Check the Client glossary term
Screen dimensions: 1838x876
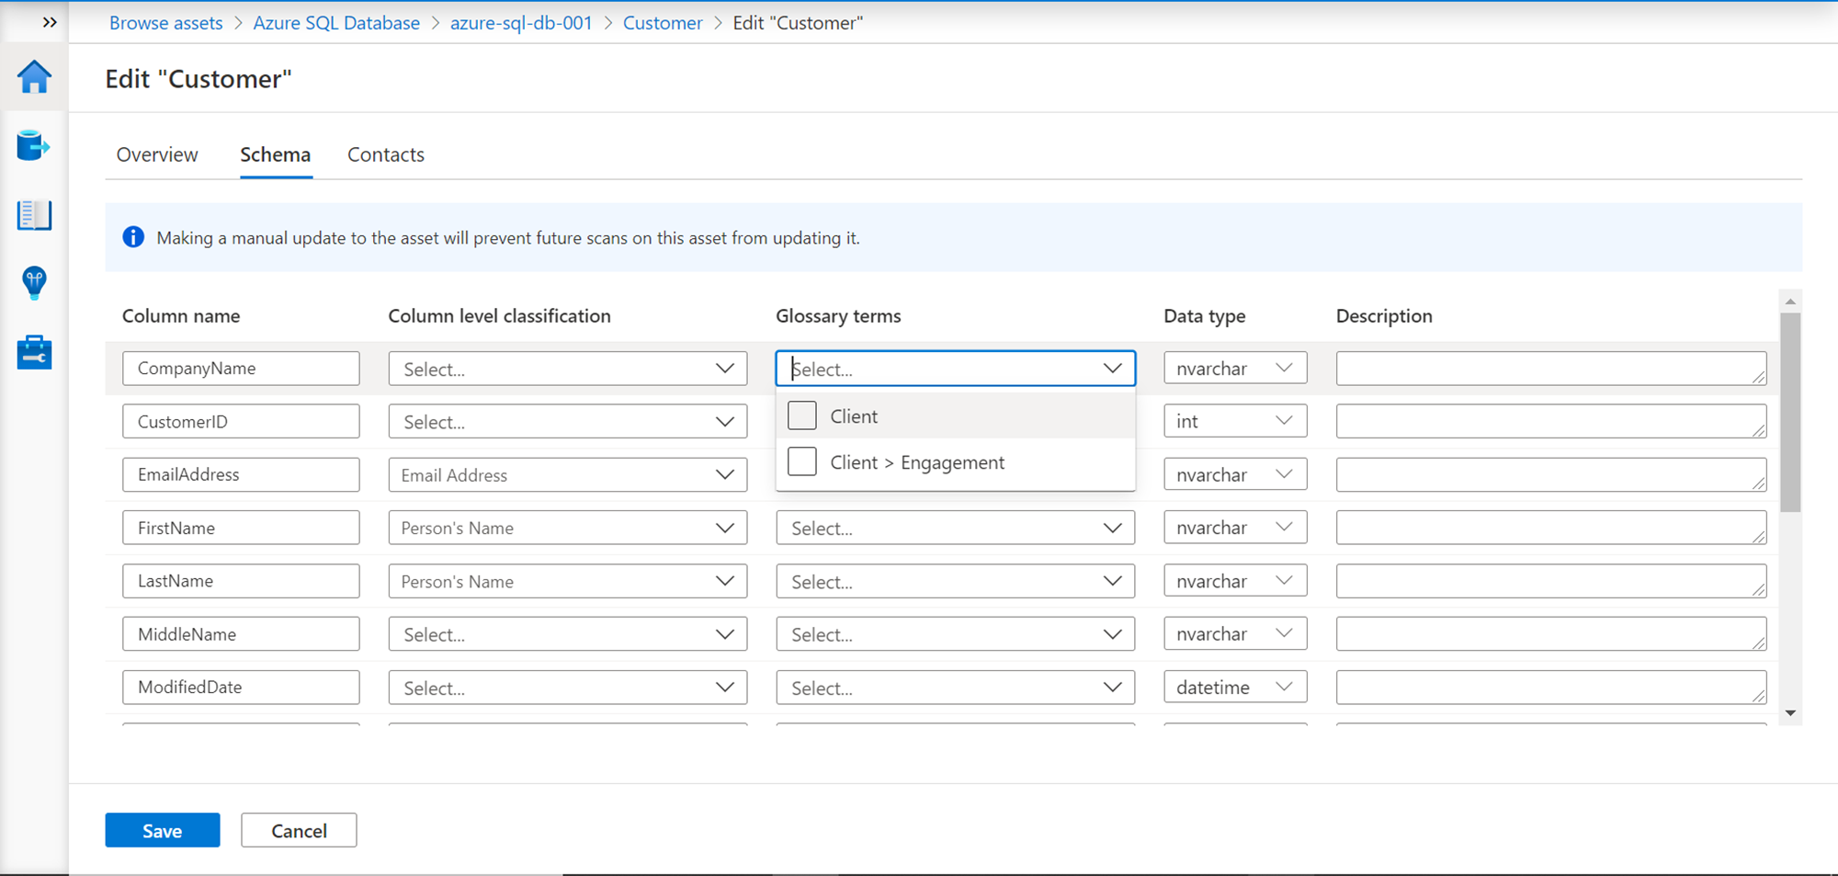click(x=802, y=415)
